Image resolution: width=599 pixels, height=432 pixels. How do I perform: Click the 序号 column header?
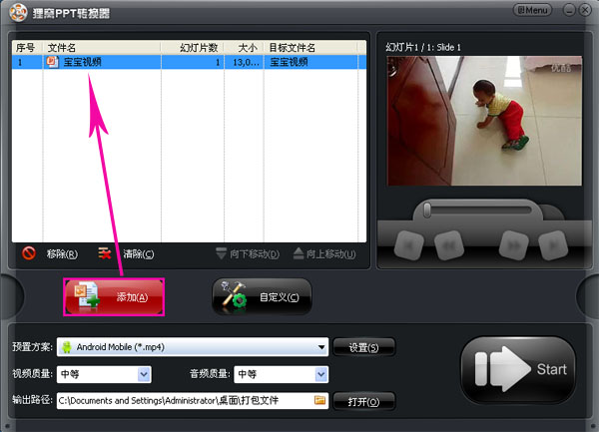27,48
